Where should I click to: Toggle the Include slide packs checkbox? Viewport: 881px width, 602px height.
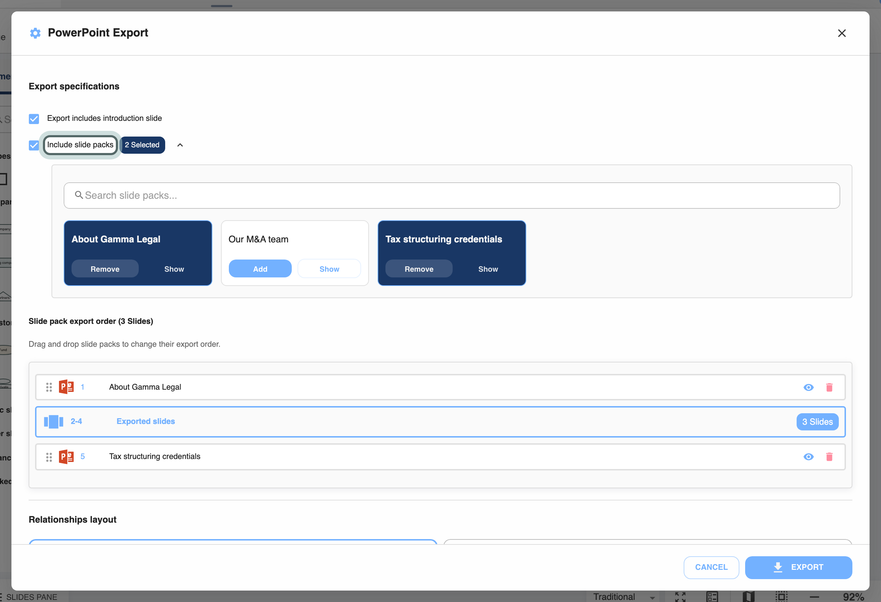point(34,145)
